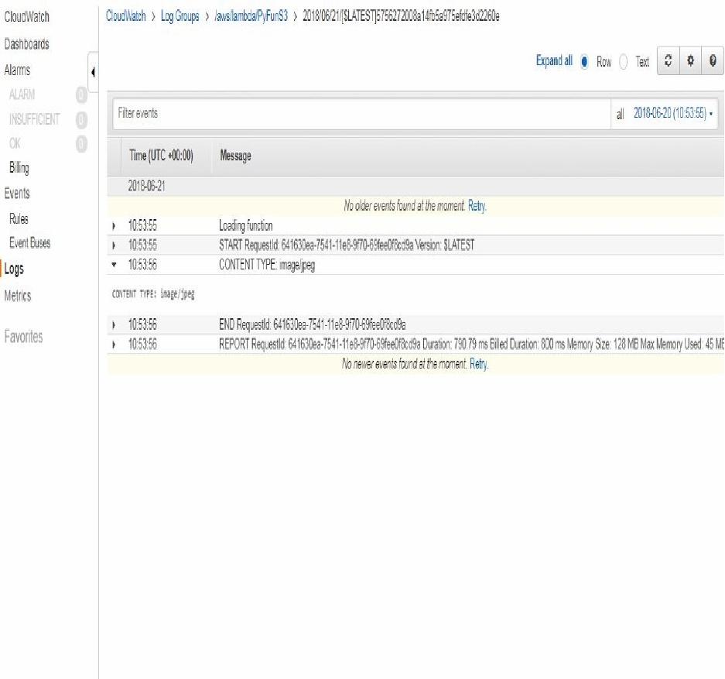The height and width of the screenshot is (679, 725).
Task: Open the help question mark icon
Action: 713,60
